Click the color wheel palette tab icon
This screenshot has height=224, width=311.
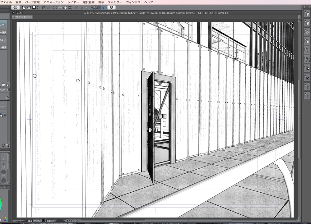[5, 219]
